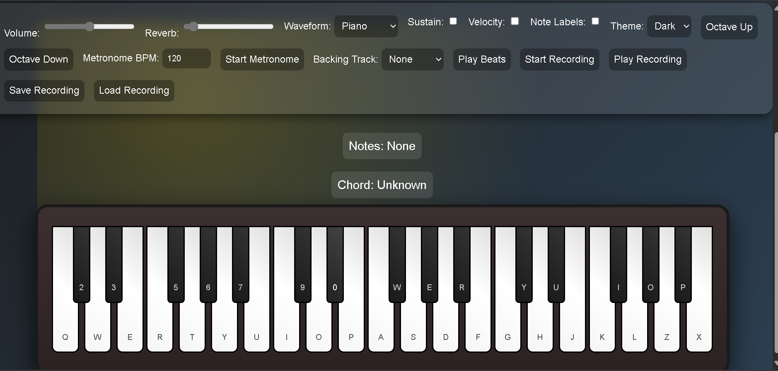Turn on the Note Labels checkbox
The image size is (778, 371).
[595, 21]
